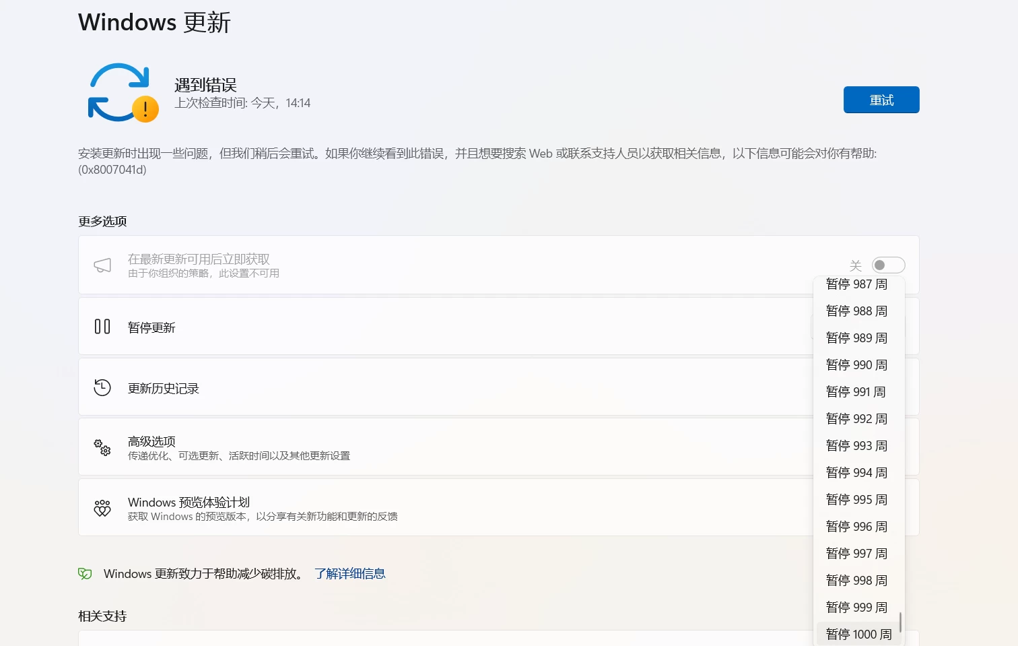The width and height of the screenshot is (1018, 646).
Task: Click the pause icon beside 暂停更新
Action: tap(102, 327)
